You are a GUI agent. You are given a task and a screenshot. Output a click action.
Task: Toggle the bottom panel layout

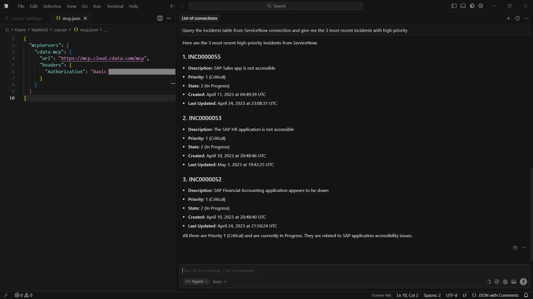click(x=463, y=6)
